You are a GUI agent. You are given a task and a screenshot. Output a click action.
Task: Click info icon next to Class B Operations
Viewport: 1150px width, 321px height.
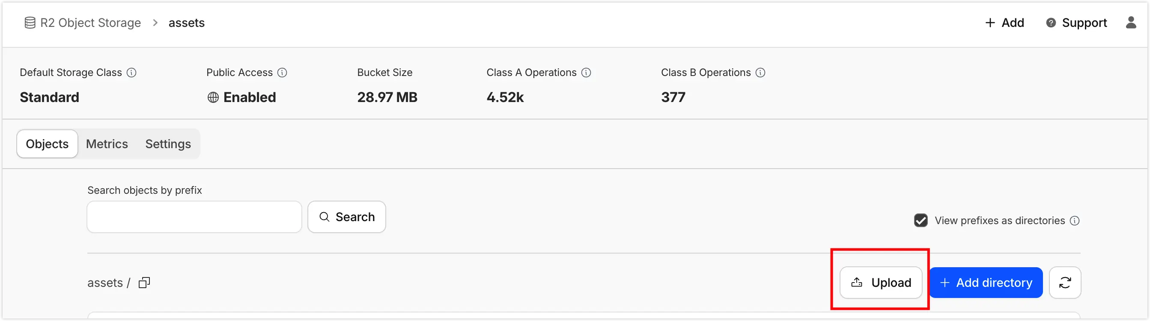760,73
